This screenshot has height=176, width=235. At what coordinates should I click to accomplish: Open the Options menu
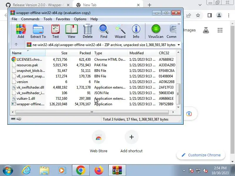coord(80,19)
